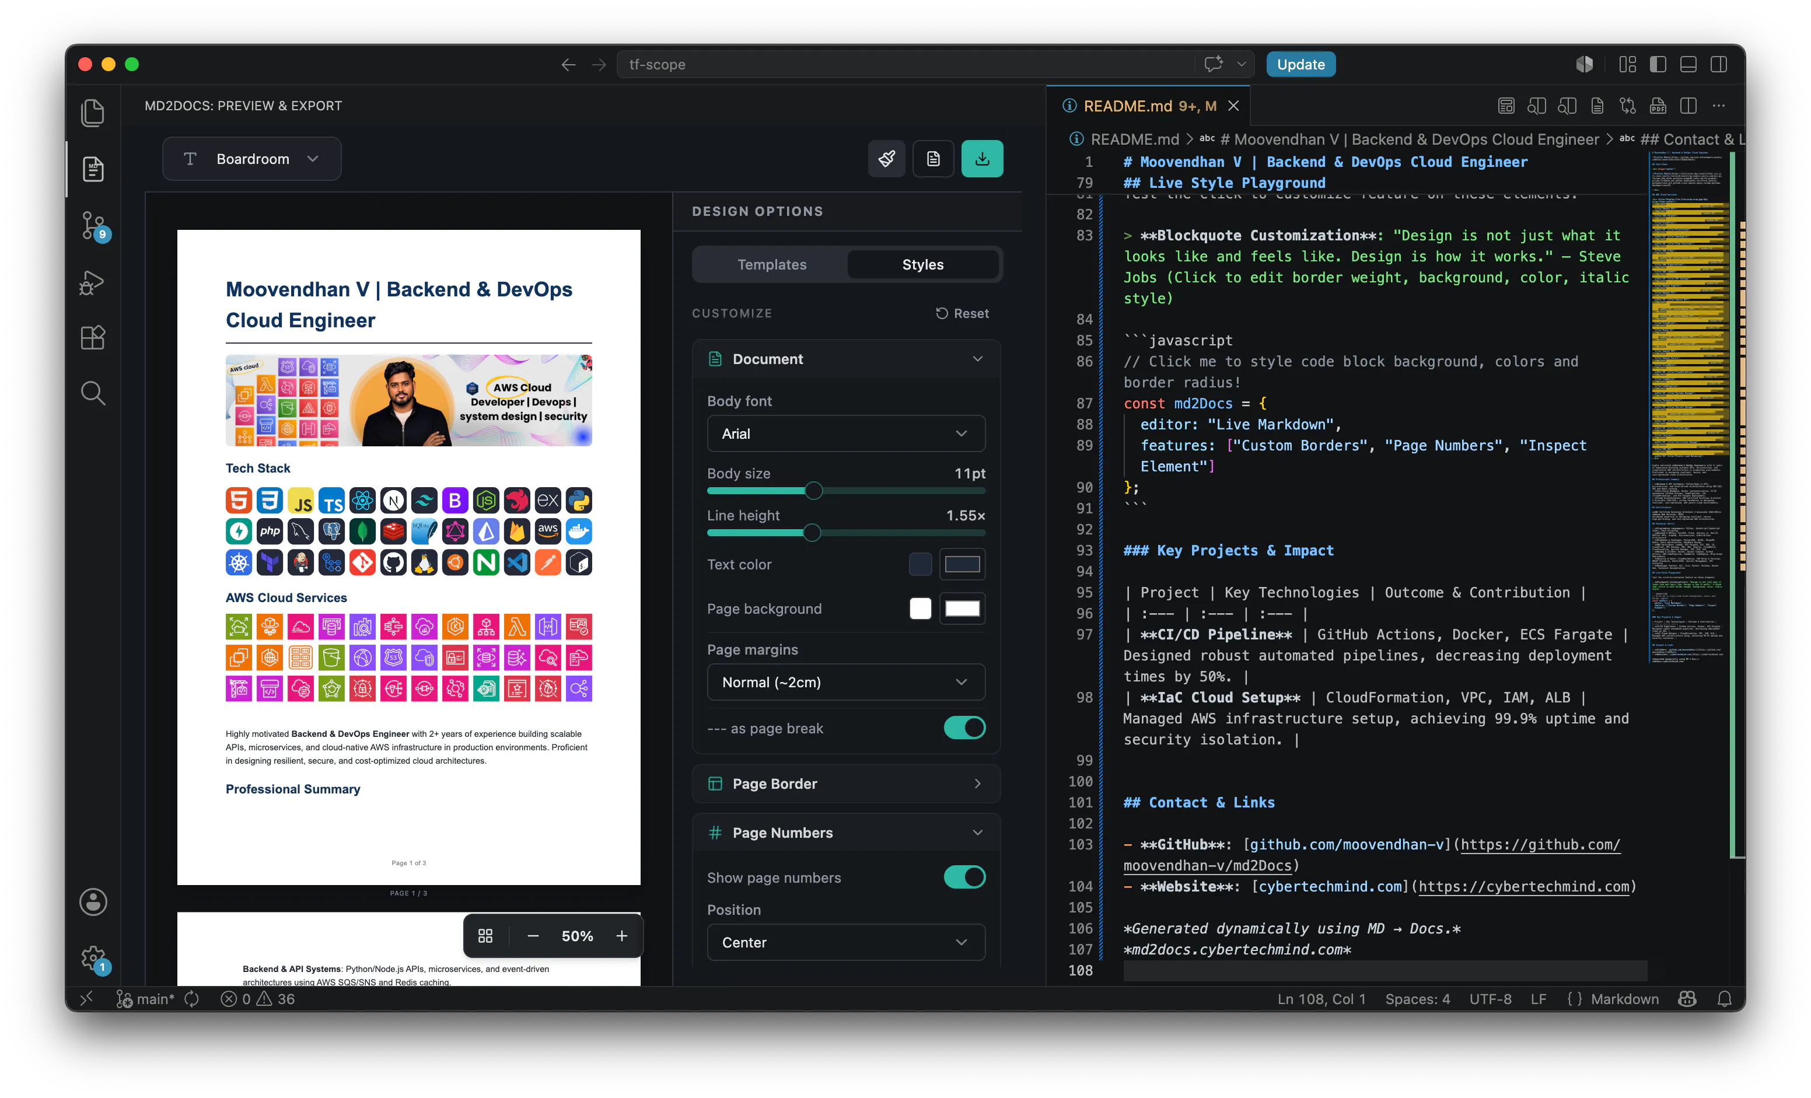Open the README.md breadcrumb item
1811x1098 pixels.
pyautogui.click(x=1134, y=139)
